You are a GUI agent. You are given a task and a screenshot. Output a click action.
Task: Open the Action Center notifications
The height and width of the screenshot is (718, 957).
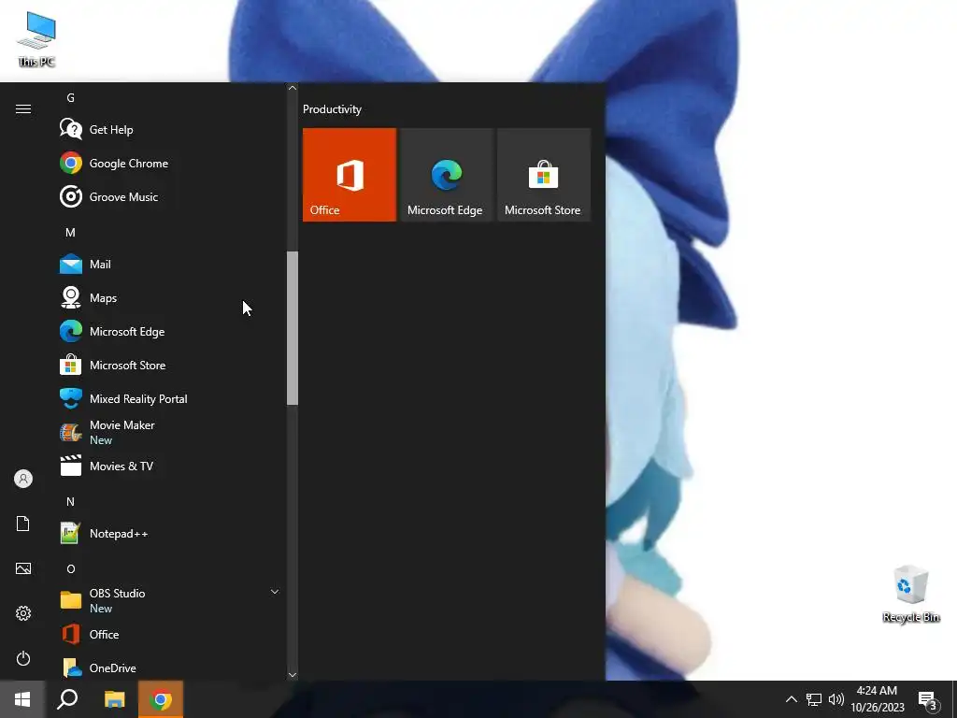(928, 699)
